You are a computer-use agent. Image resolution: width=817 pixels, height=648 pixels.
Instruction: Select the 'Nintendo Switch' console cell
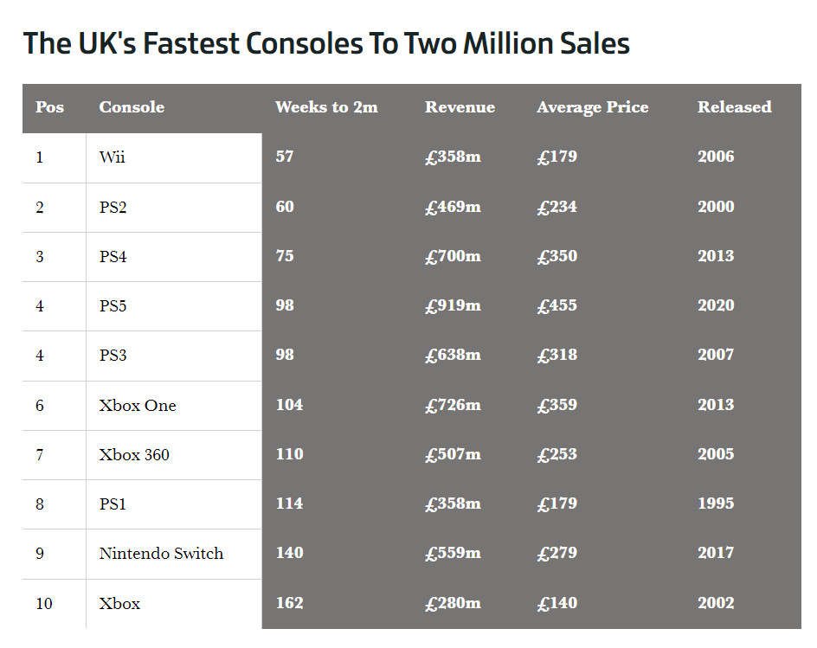[x=161, y=554]
